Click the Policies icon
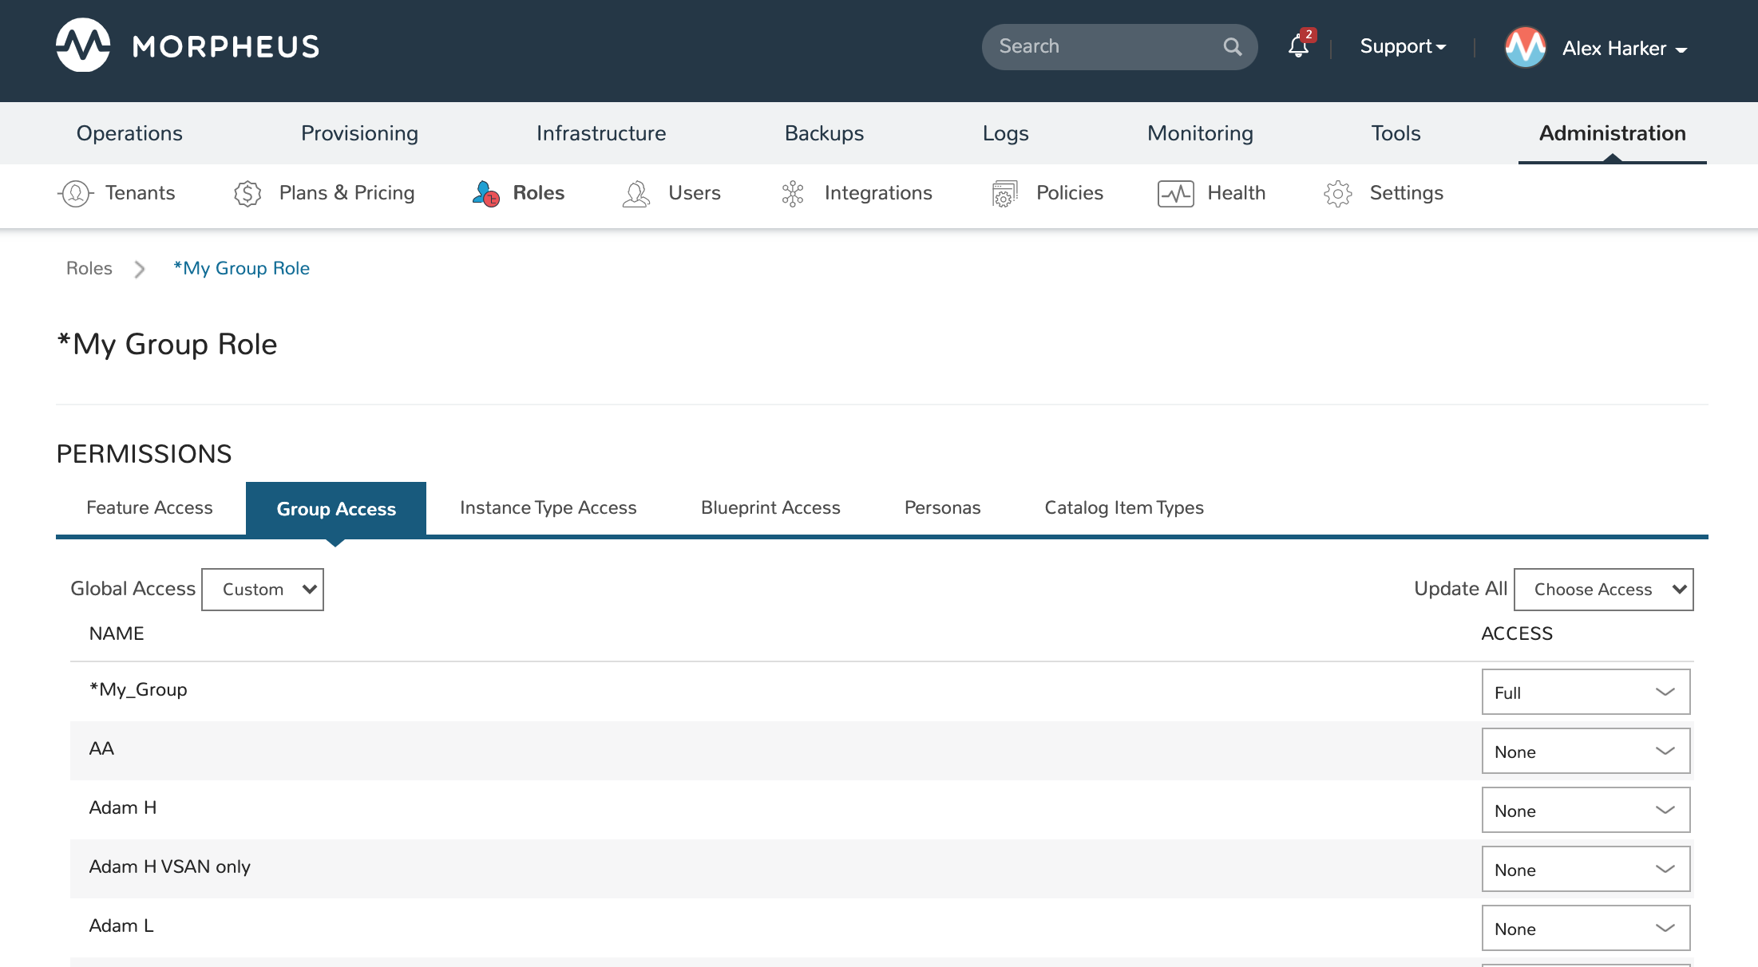 coord(1004,193)
